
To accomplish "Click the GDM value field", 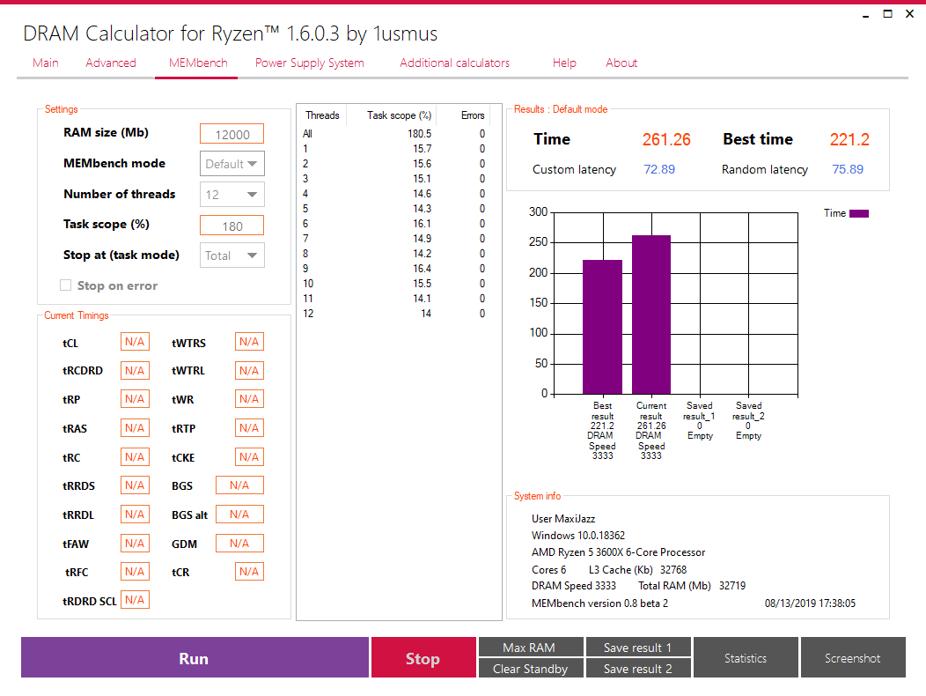I will pos(239,544).
